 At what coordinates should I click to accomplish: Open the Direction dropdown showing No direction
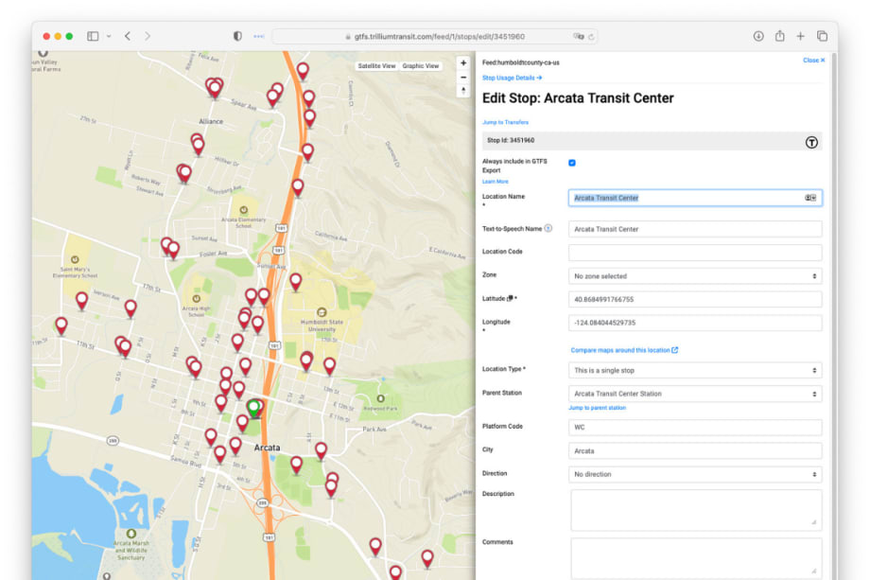pyautogui.click(x=693, y=474)
